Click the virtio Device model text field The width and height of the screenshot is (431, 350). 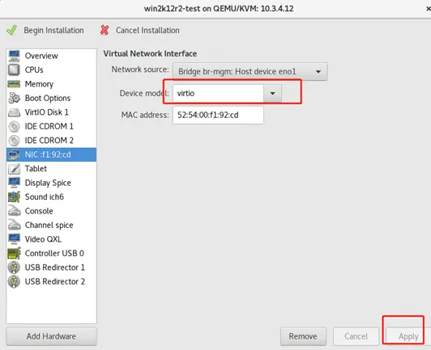click(218, 93)
